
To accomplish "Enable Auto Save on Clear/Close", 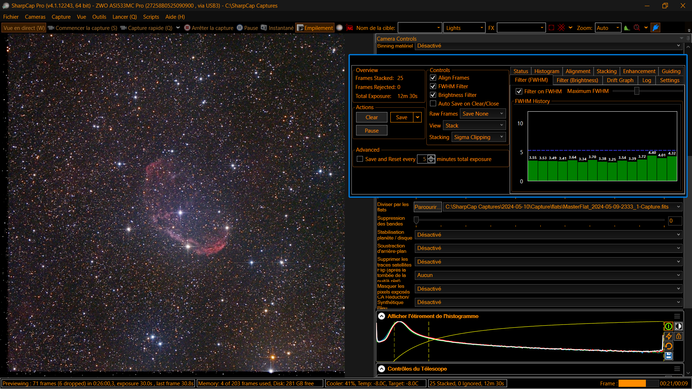I will point(433,104).
